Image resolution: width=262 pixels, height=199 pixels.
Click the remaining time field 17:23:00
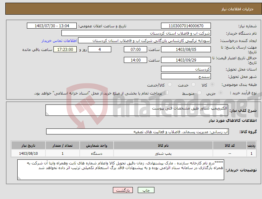pos(65,49)
